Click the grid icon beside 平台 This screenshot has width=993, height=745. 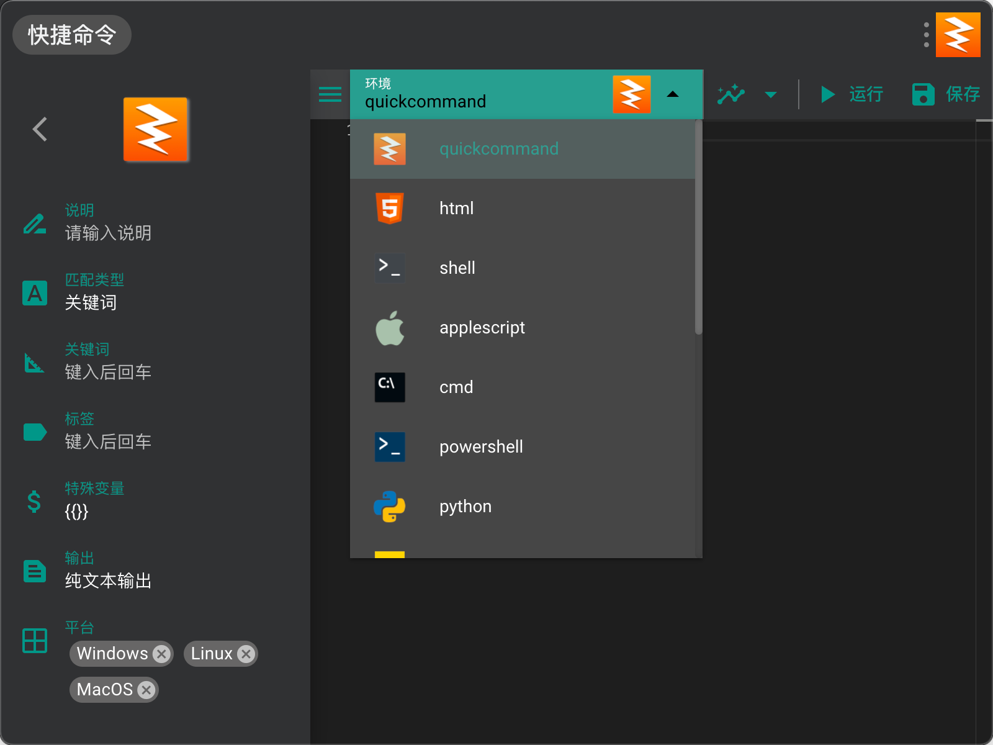pos(35,641)
